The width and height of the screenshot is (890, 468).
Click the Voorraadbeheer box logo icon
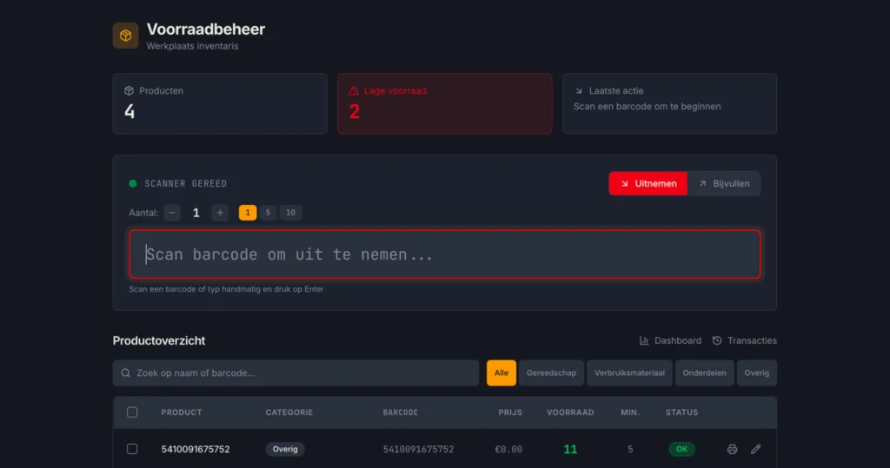pyautogui.click(x=125, y=36)
